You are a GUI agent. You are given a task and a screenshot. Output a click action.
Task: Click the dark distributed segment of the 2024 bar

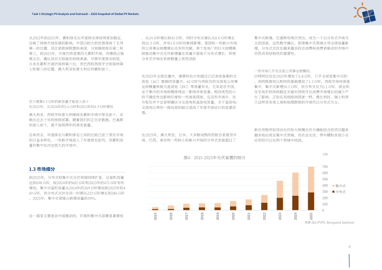click(296, 203)
